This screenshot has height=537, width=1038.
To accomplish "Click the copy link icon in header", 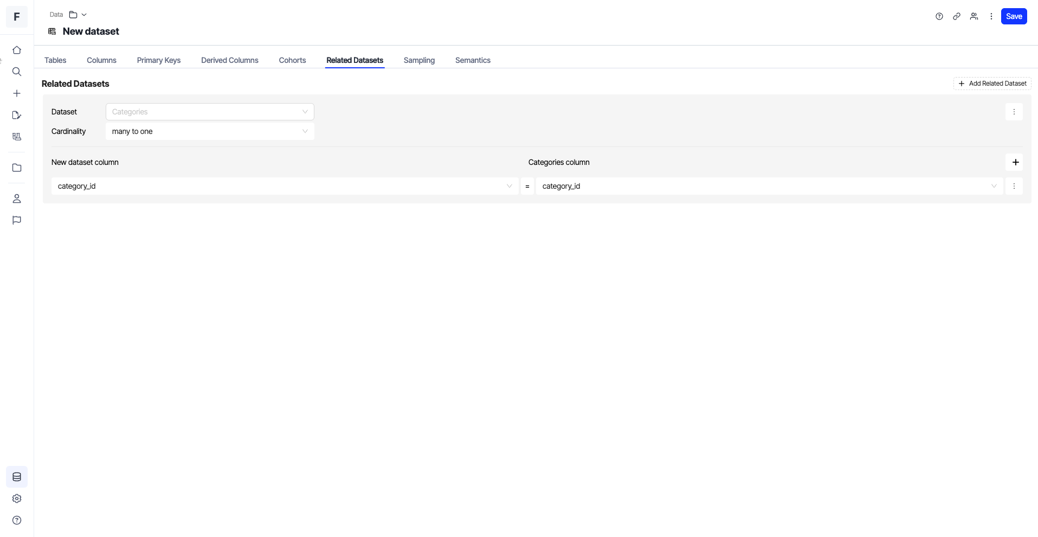I will 957,16.
